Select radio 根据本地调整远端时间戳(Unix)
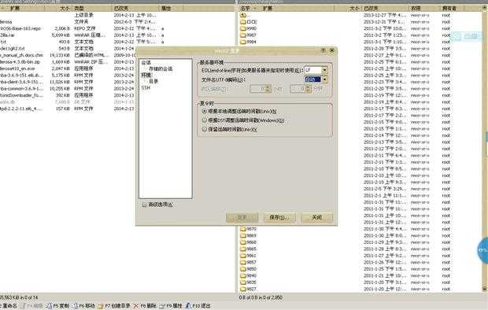 (204, 111)
